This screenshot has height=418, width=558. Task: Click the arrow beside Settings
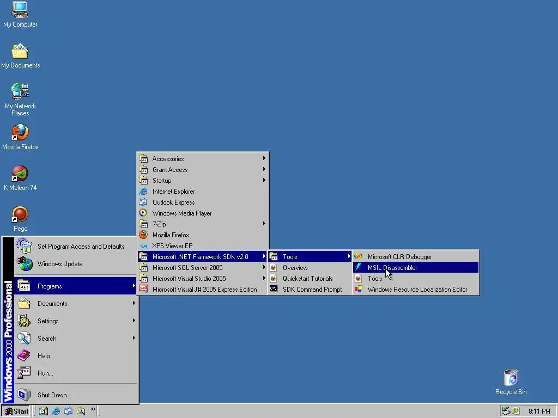134,321
